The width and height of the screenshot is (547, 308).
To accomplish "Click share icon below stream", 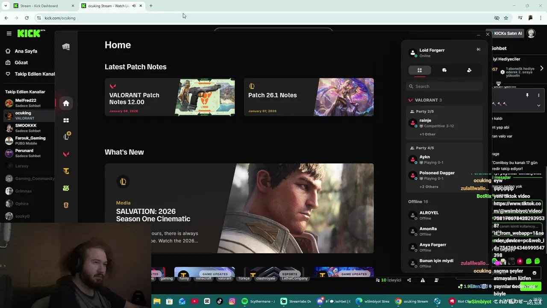I will pos(409,280).
